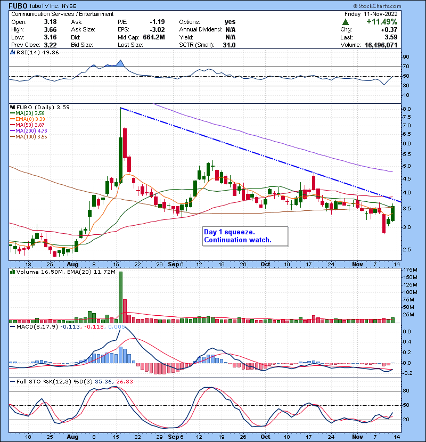The image size is (426, 442).
Task: Click the Volume 16.50M, EMA(20) 11.72M label
Action: 65,272
